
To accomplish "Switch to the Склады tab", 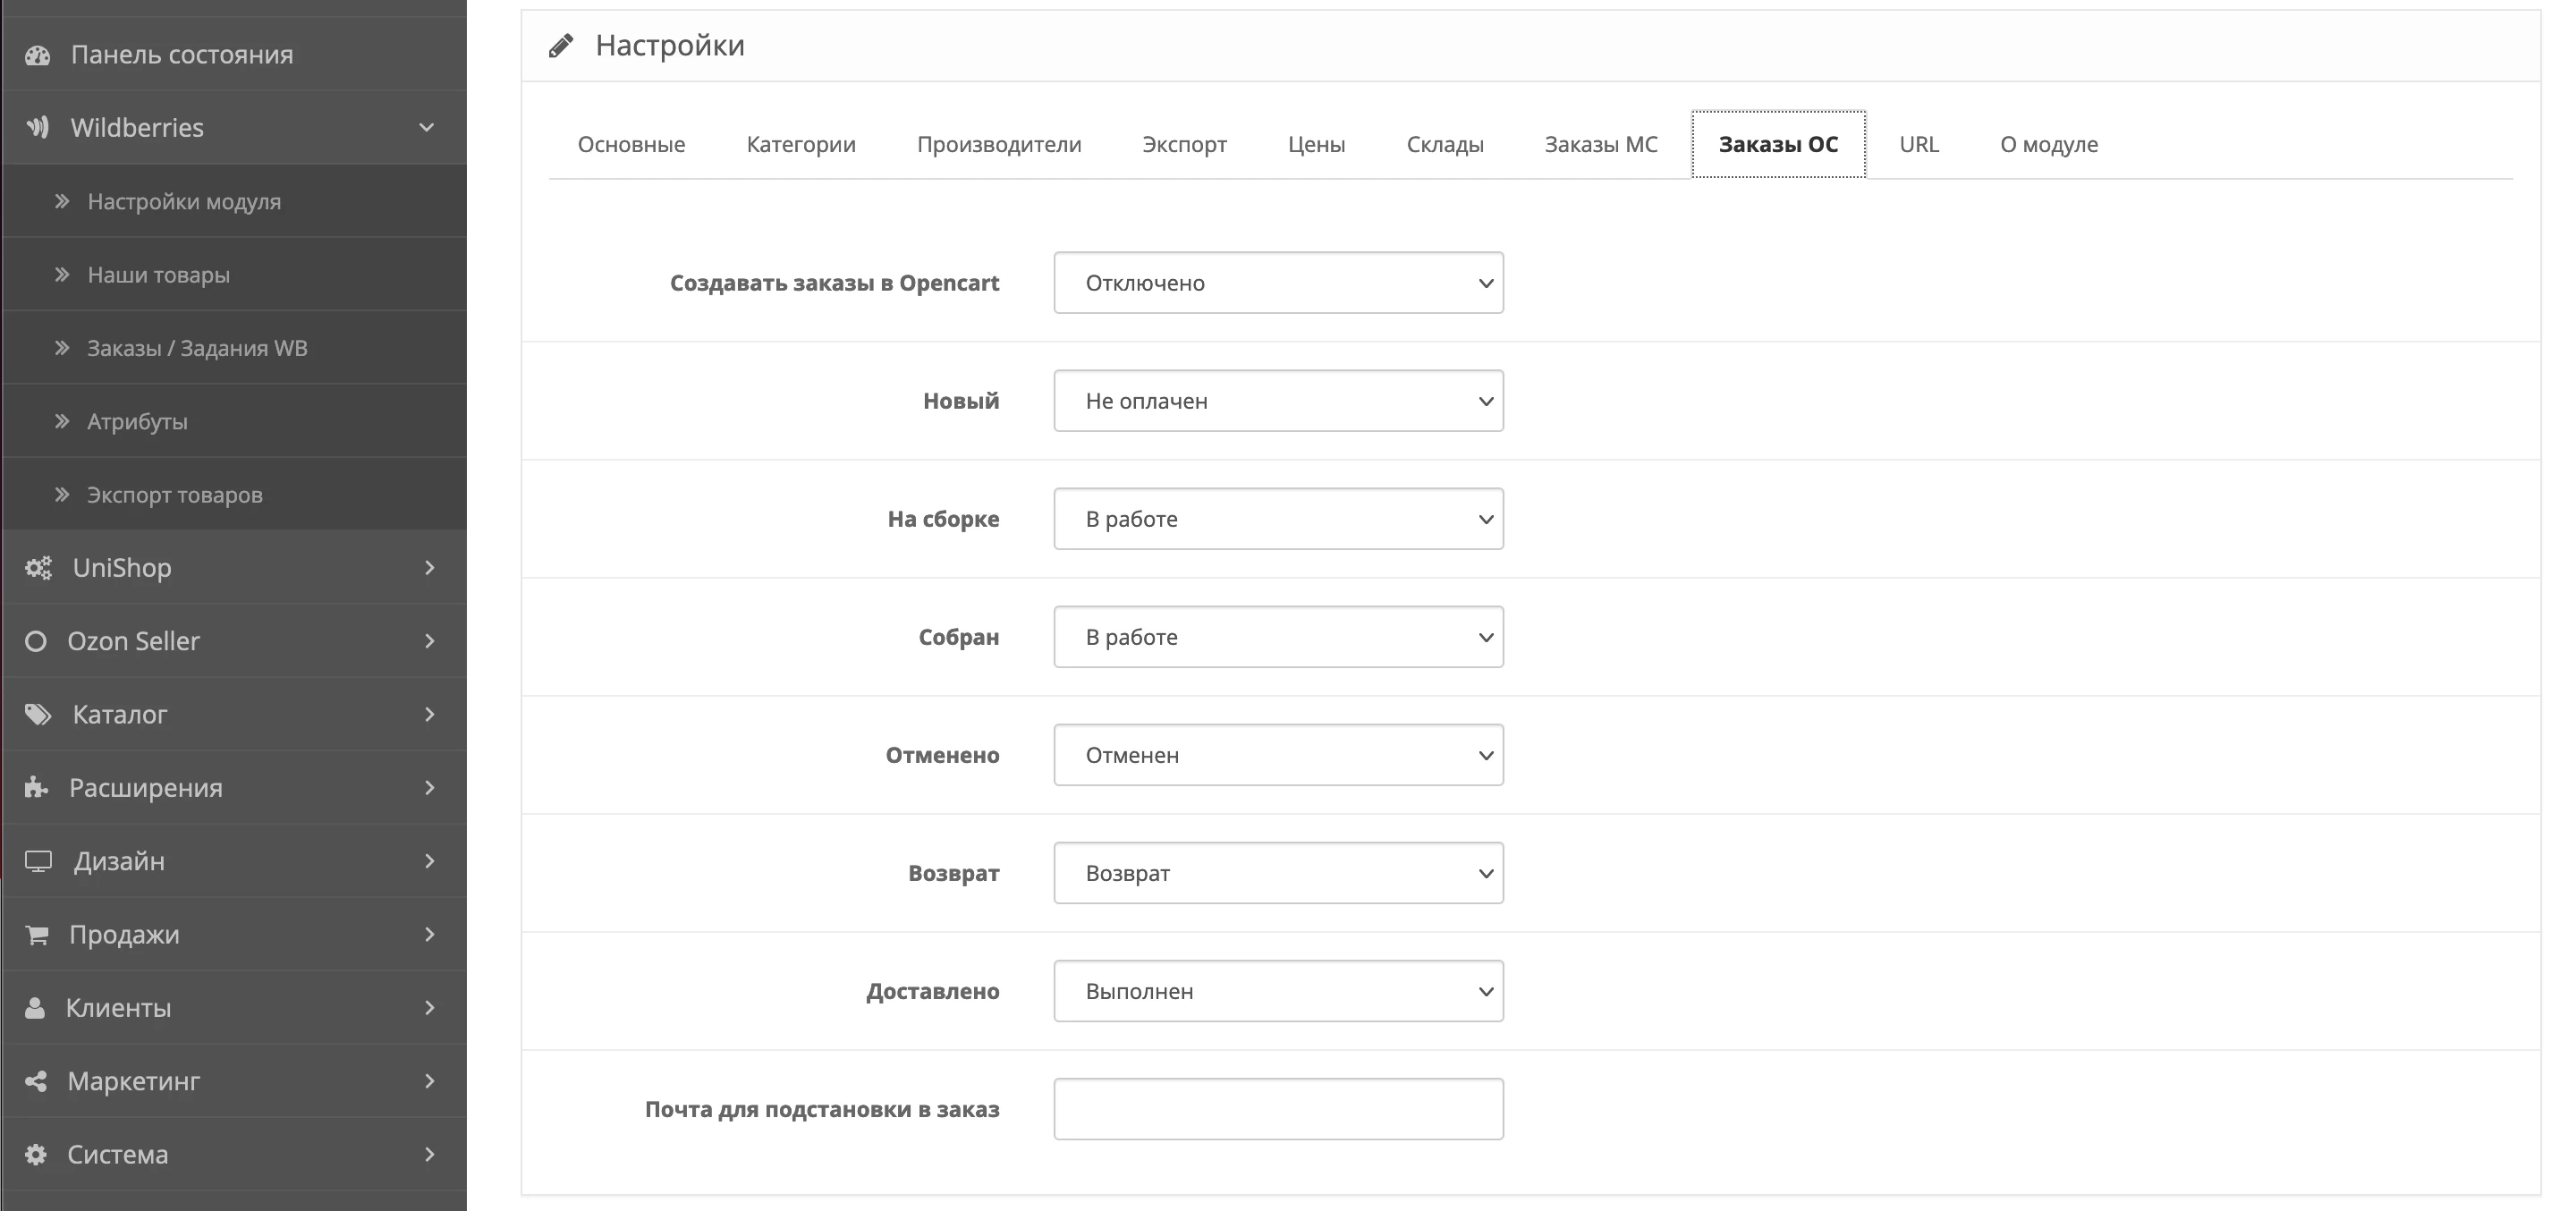I will pyautogui.click(x=1445, y=145).
